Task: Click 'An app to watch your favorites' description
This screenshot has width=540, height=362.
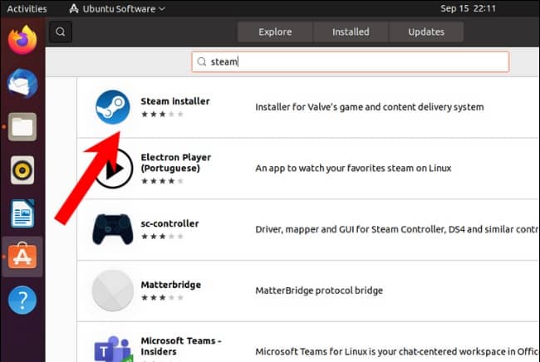Action: [353, 169]
